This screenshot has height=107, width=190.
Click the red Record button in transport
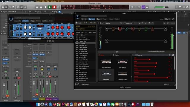coord(54,7)
